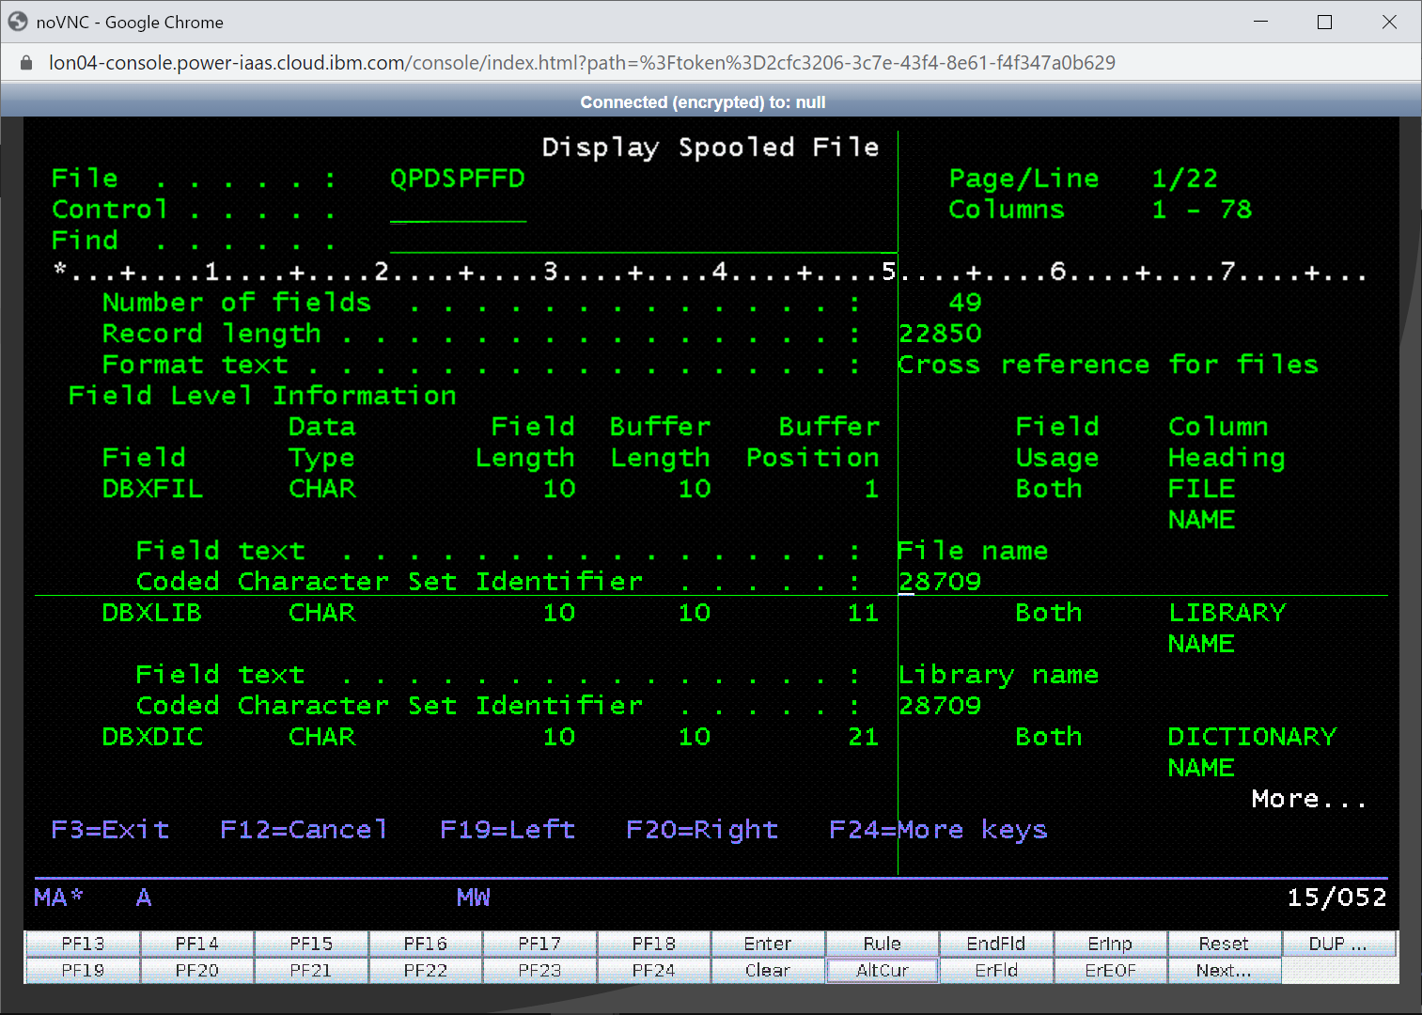Image resolution: width=1422 pixels, height=1015 pixels.
Task: Click the PF14 key button
Action: (x=196, y=944)
